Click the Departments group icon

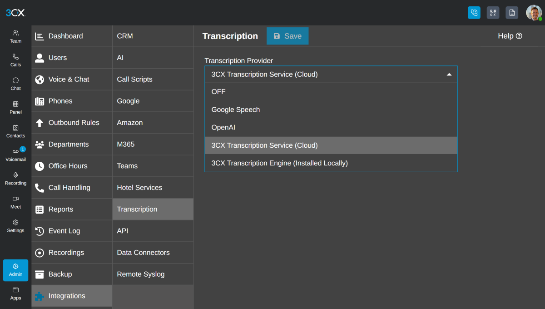[40, 145]
